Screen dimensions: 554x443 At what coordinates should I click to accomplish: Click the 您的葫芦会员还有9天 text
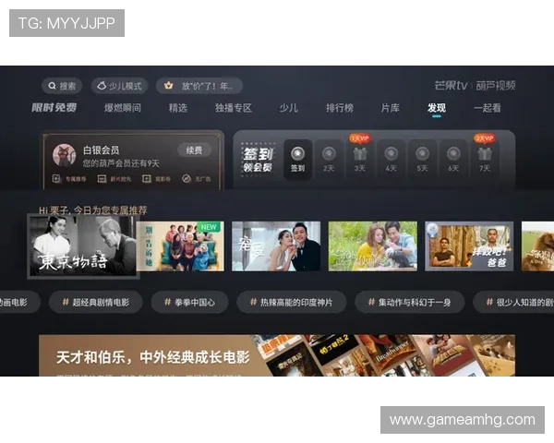pyautogui.click(x=121, y=163)
